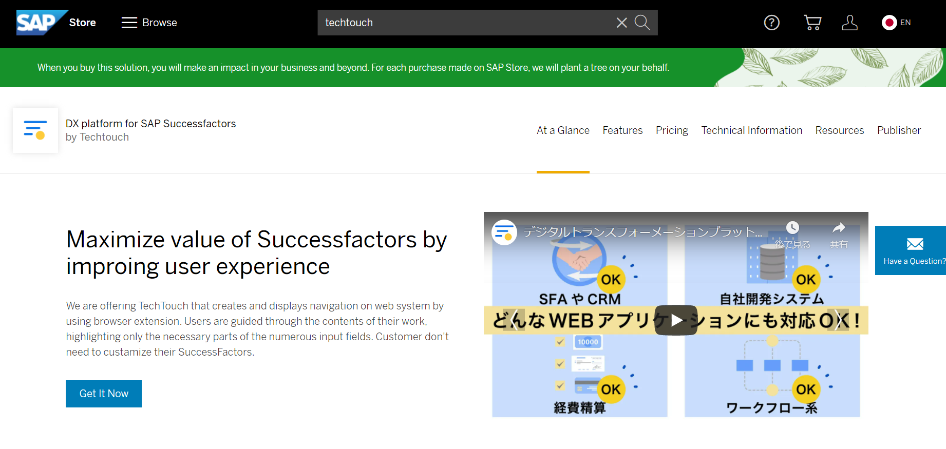Click the 'Maximize value of Successfactors' headline

pyautogui.click(x=256, y=253)
